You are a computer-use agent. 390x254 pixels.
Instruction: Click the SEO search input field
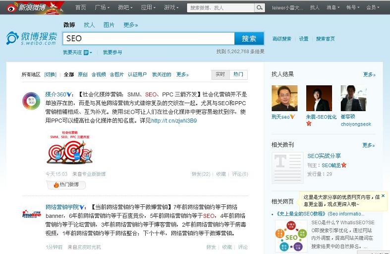148,38
